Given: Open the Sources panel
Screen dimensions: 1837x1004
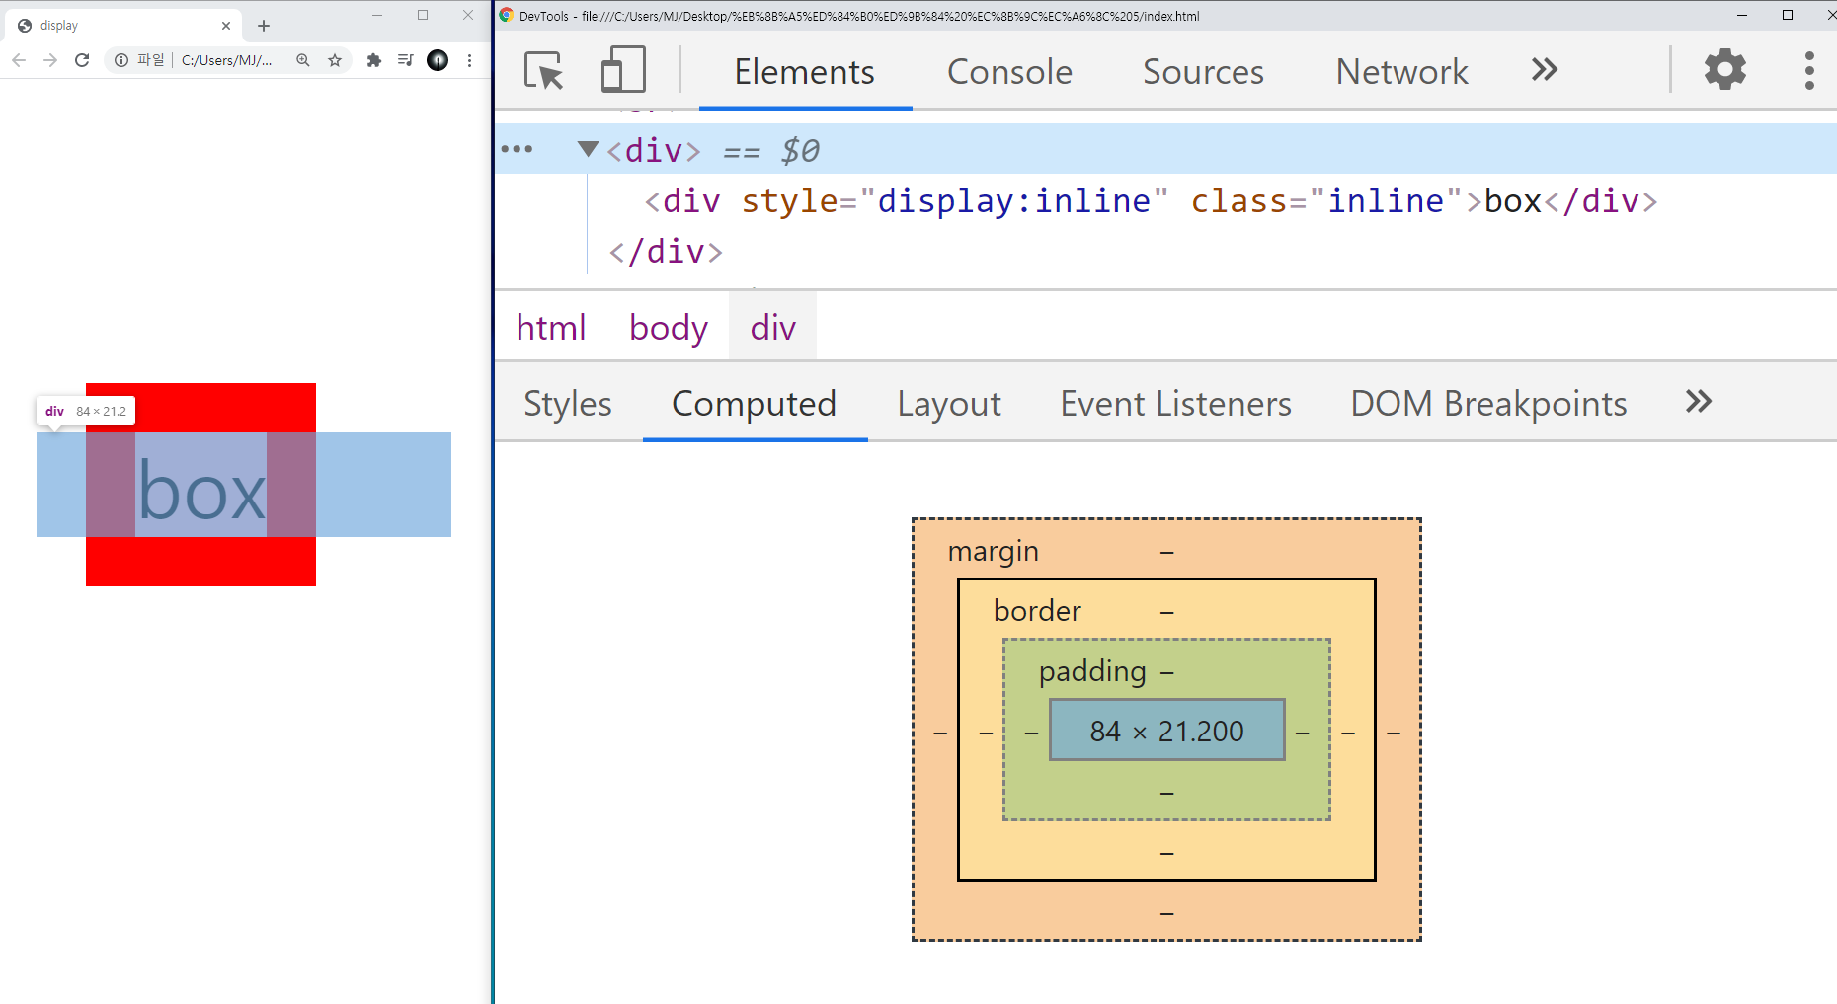Looking at the screenshot, I should [x=1203, y=72].
